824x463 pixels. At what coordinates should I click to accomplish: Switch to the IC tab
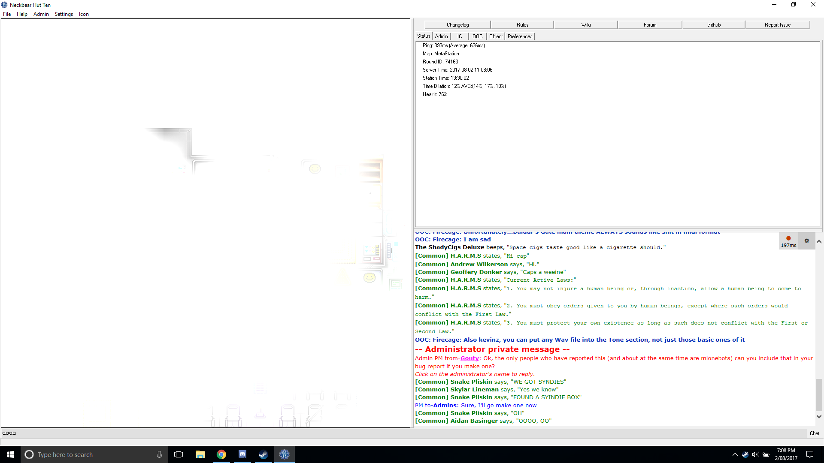460,36
